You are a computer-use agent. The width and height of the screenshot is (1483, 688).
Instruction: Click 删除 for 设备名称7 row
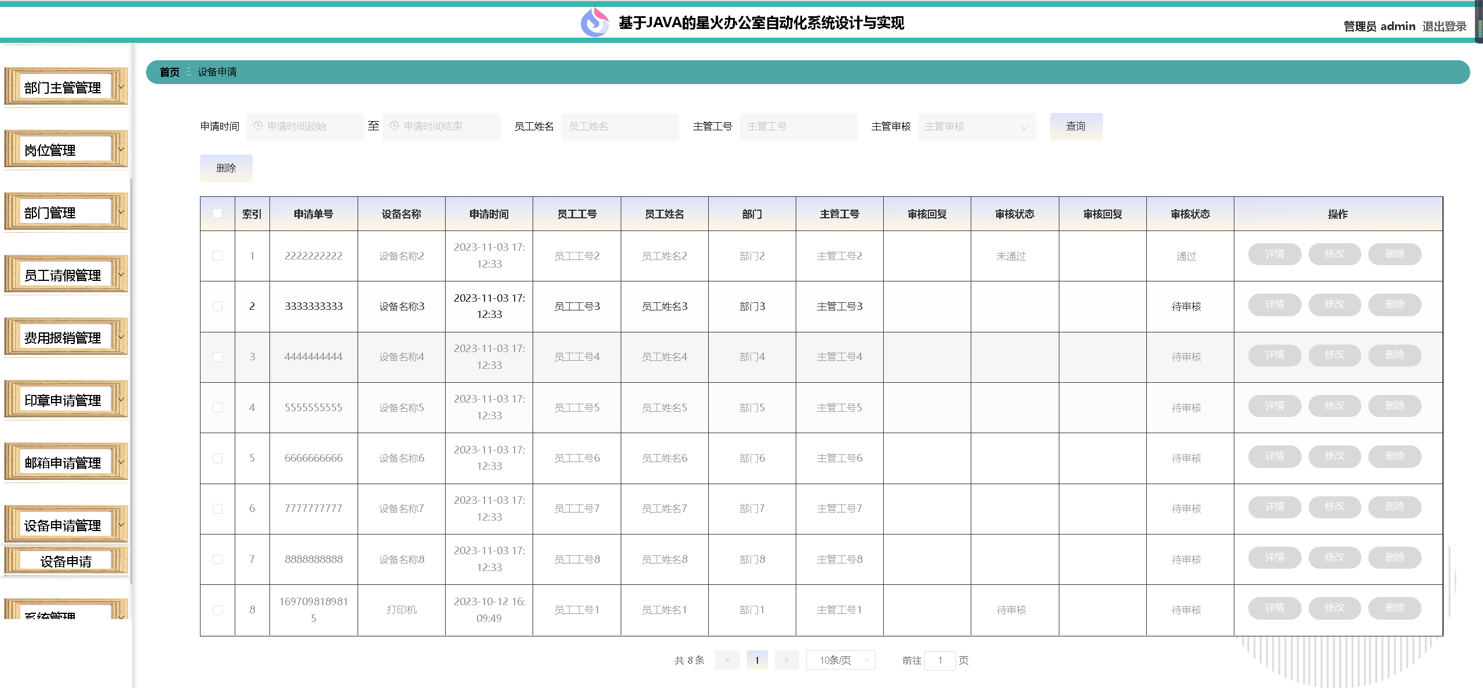(1394, 507)
